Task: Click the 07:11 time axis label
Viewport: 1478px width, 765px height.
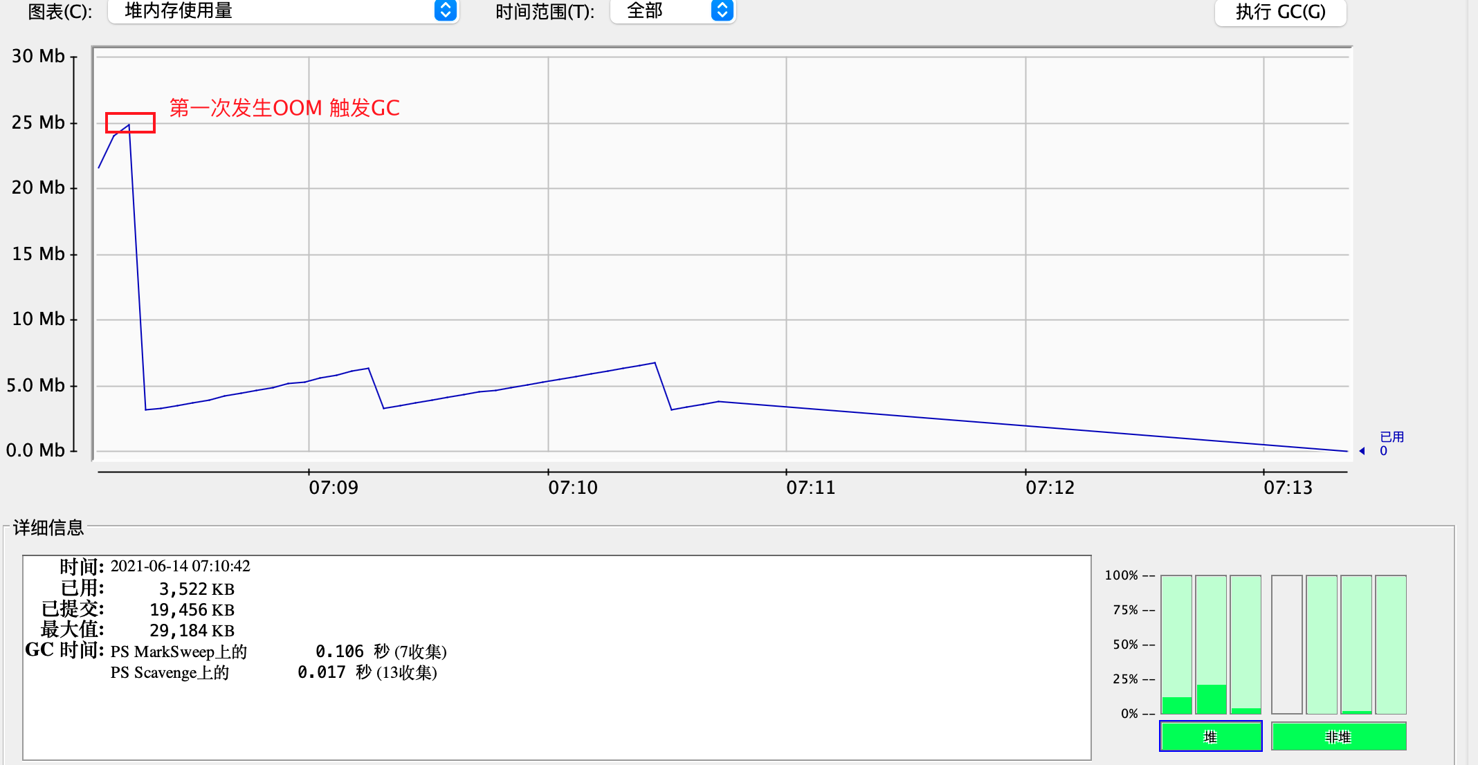Action: (x=811, y=488)
